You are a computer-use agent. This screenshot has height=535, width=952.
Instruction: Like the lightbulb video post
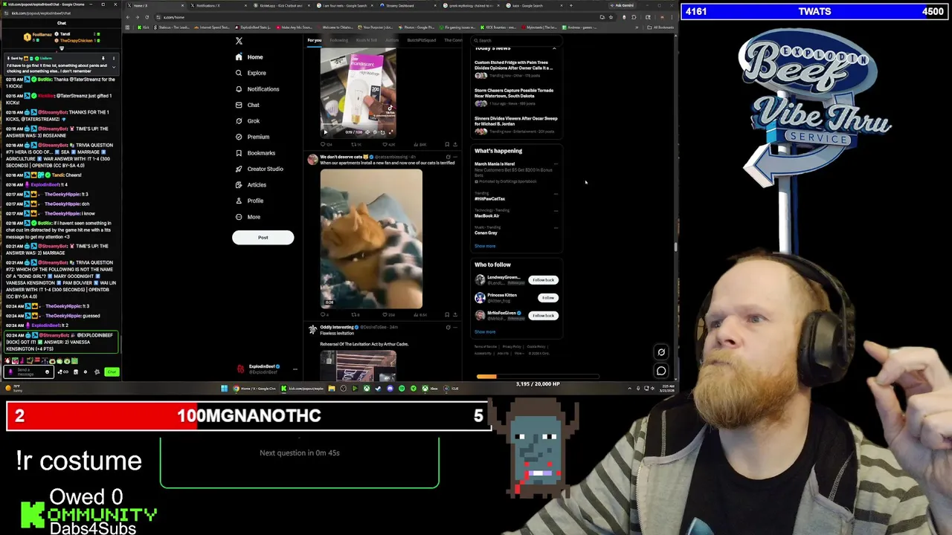click(387, 144)
